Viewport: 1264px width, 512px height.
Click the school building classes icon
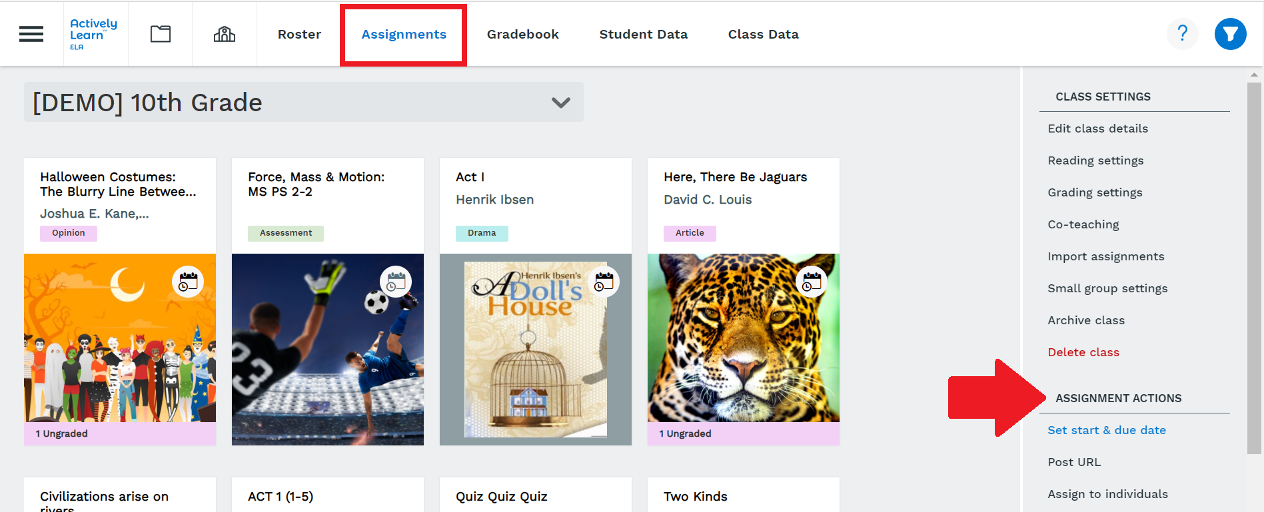(x=225, y=34)
